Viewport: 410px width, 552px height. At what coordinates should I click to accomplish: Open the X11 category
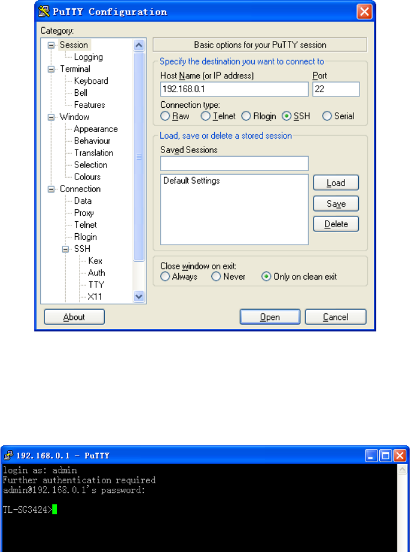[95, 296]
